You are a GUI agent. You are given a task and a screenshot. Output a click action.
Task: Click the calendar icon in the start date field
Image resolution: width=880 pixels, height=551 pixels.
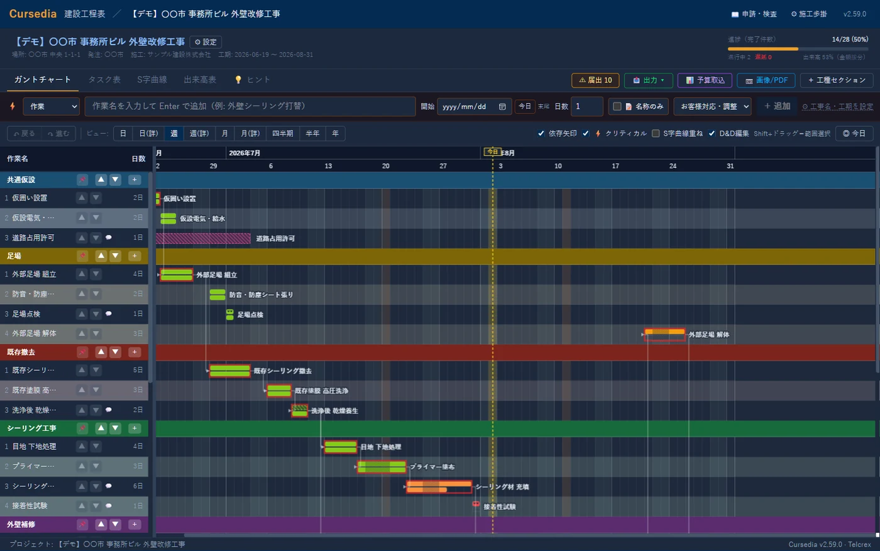502,107
